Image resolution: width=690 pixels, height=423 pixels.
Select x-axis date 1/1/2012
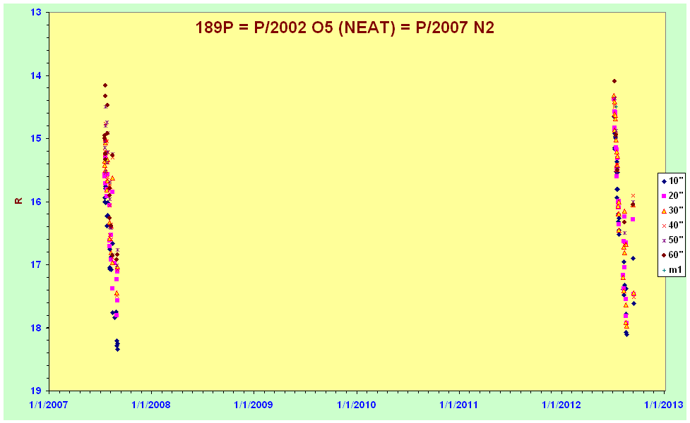pyautogui.click(x=561, y=405)
